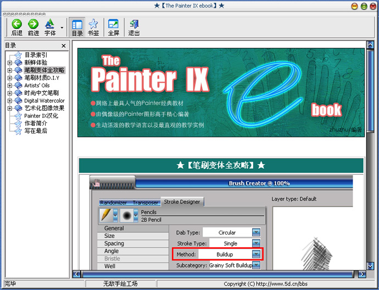Select the Angle settings row
This screenshot has width=379, height=290.
[x=133, y=251]
